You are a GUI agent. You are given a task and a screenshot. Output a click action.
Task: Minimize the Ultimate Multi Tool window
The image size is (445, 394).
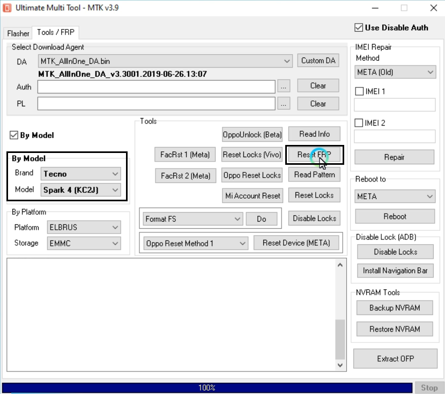tap(375, 8)
